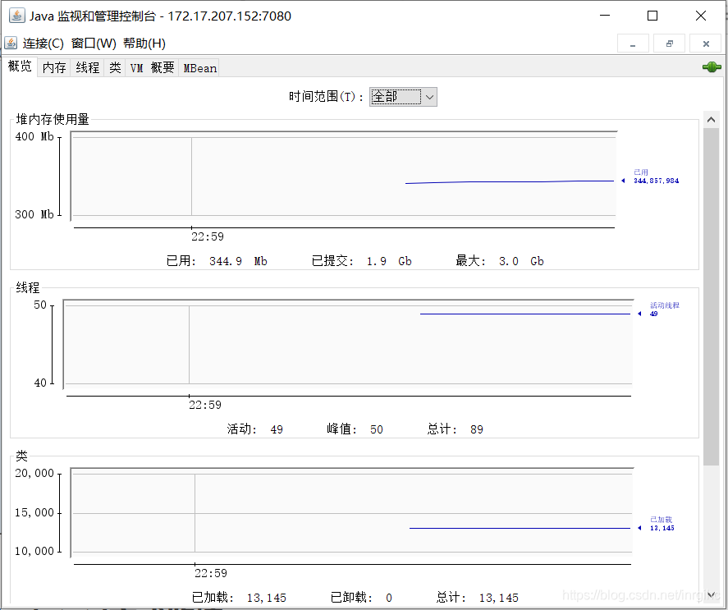Switch to the 线程 tab
The width and height of the screenshot is (728, 610).
(86, 67)
